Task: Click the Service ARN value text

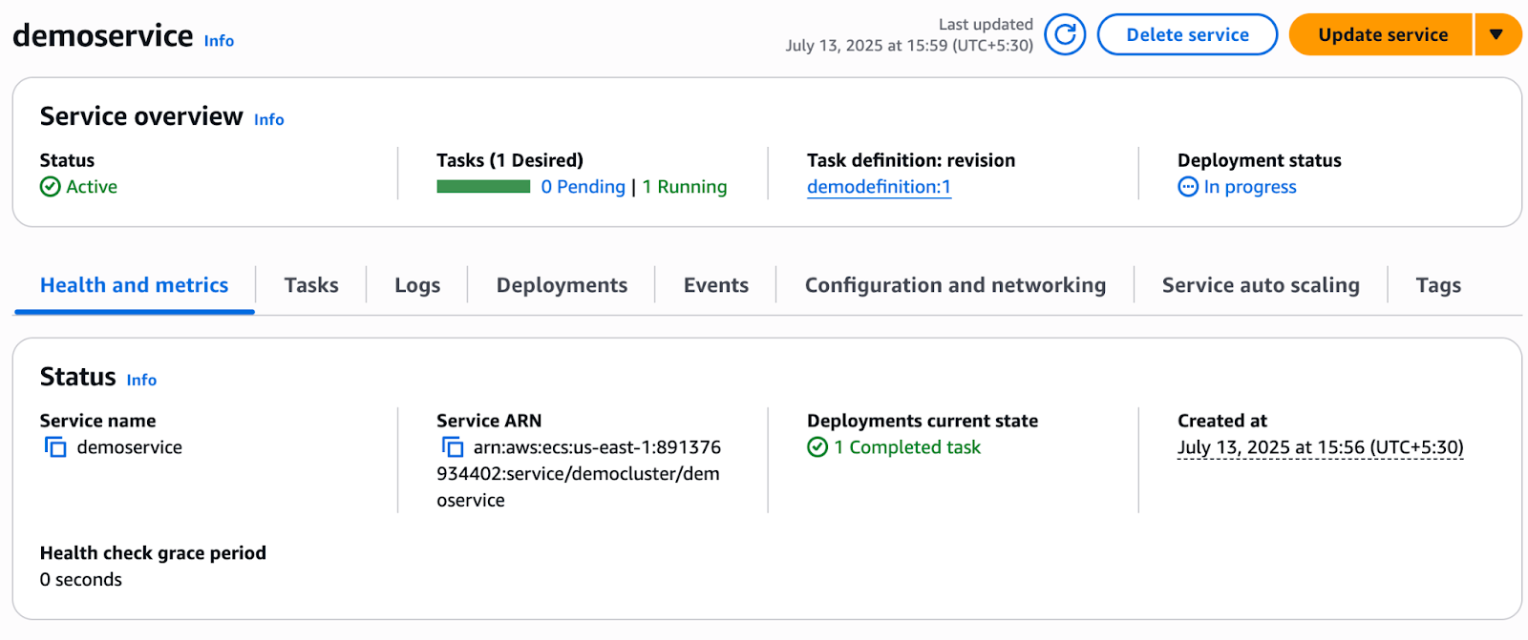Action: click(x=579, y=474)
